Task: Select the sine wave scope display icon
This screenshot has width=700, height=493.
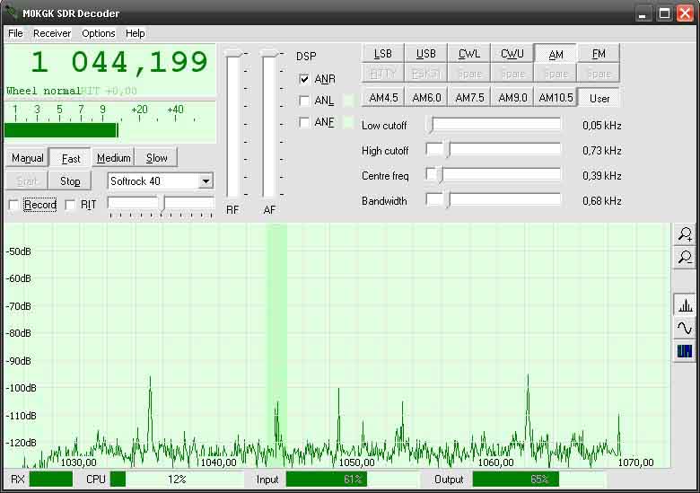Action: point(685,329)
